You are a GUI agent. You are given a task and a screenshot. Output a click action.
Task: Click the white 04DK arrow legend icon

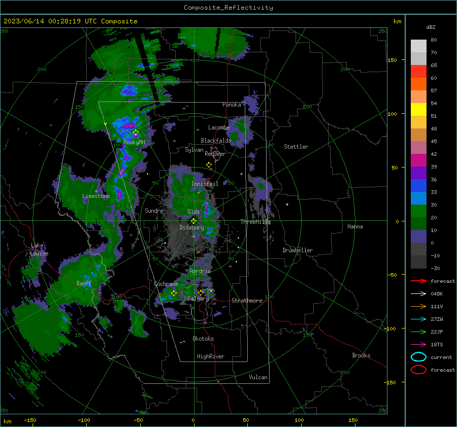(x=418, y=294)
